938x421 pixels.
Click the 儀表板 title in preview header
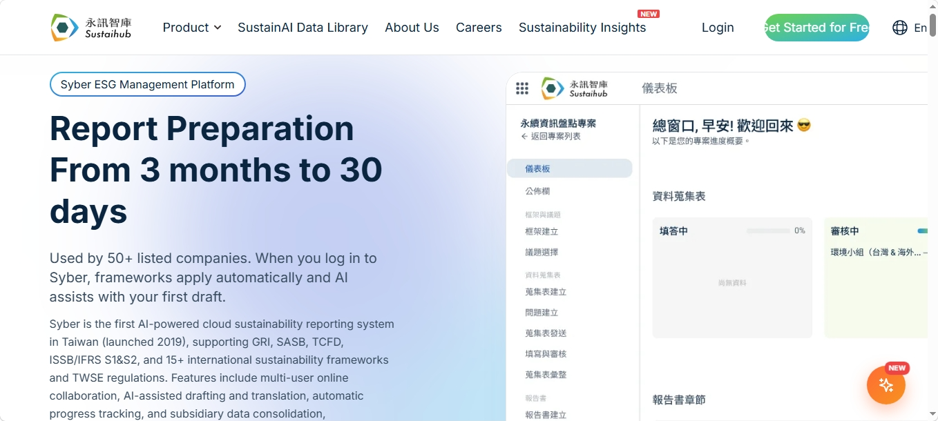660,88
